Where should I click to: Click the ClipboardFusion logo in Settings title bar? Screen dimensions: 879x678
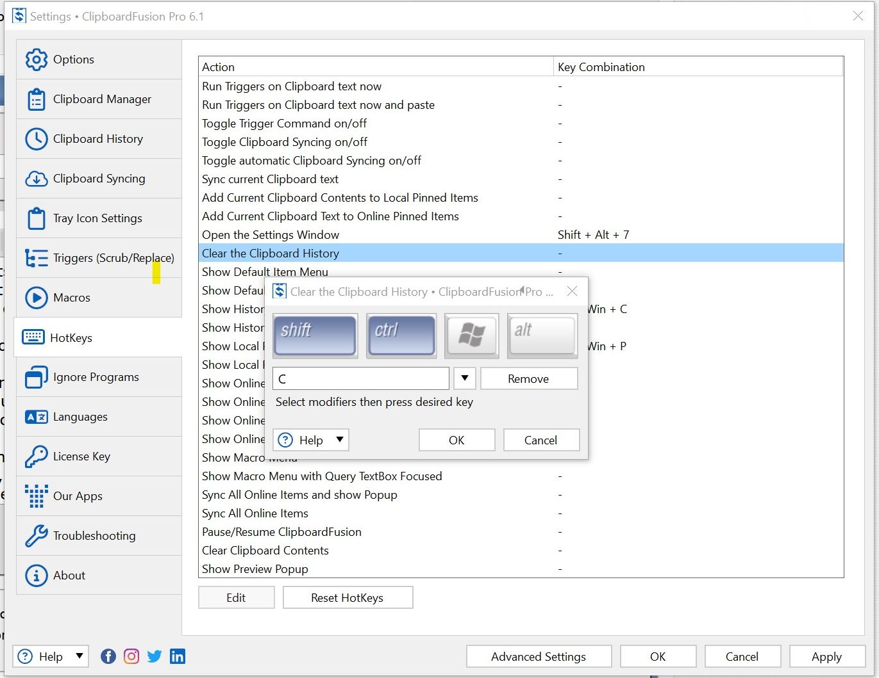tap(19, 16)
